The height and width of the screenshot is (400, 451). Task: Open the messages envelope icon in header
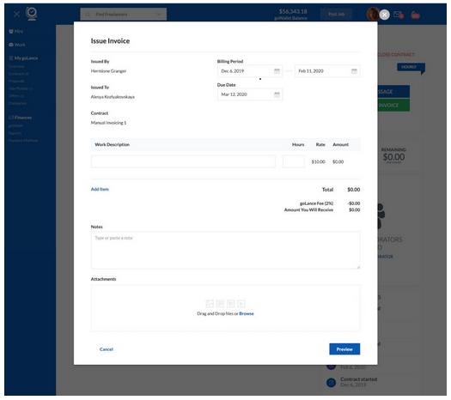tap(399, 15)
